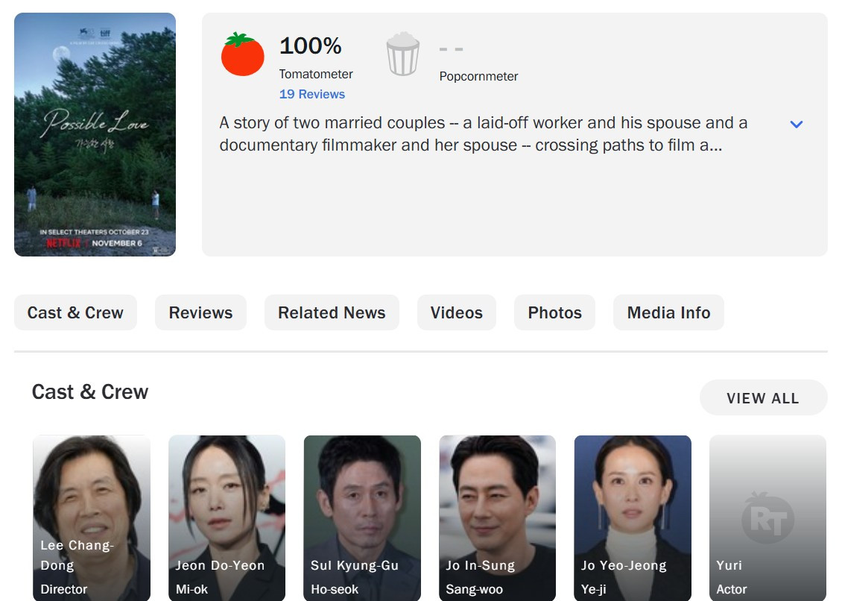Click the Popcornmeter label text
Image resolution: width=842 pixels, height=601 pixels.
(x=478, y=76)
